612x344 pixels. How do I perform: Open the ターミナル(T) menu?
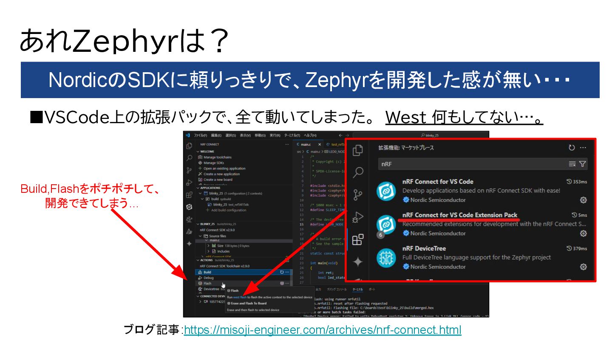coord(292,135)
